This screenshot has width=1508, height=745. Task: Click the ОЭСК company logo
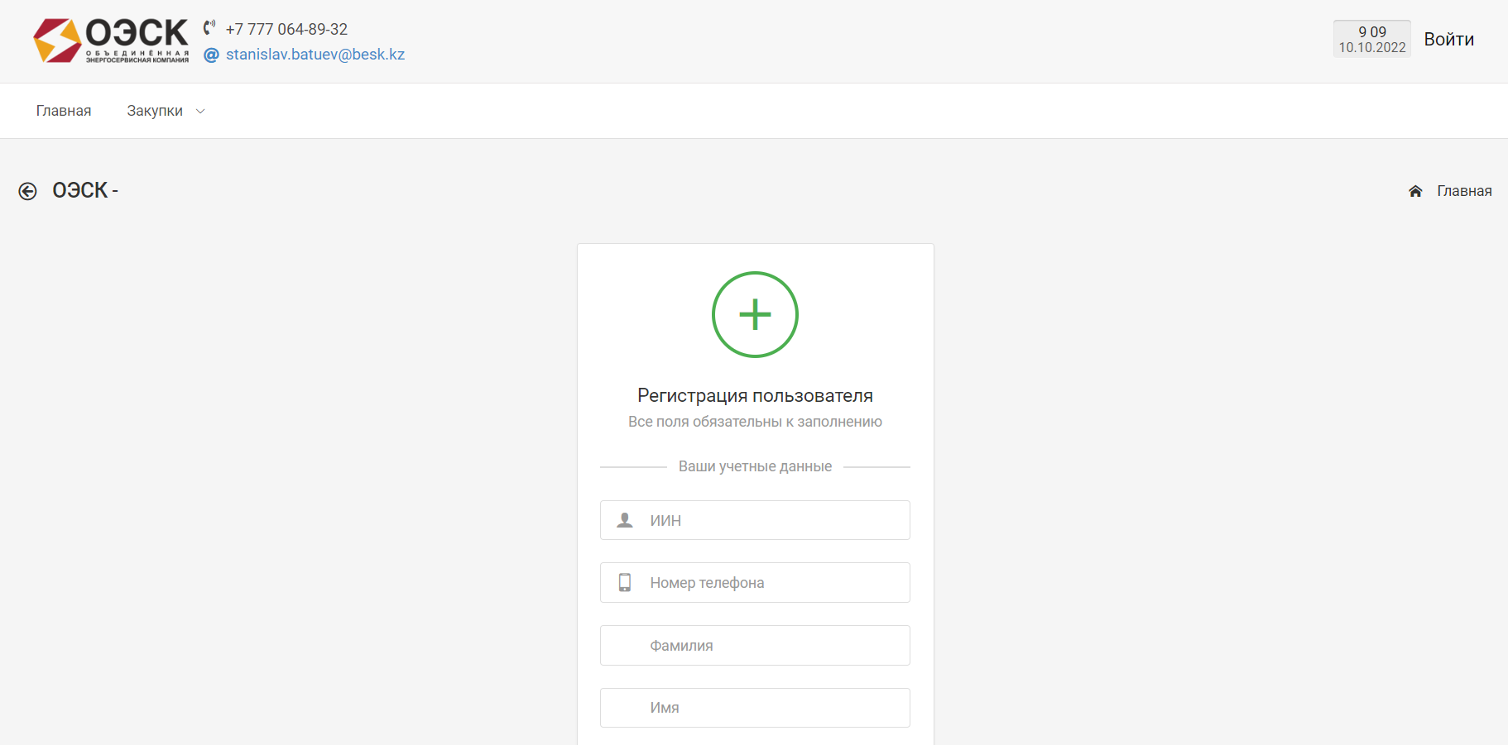(x=111, y=41)
